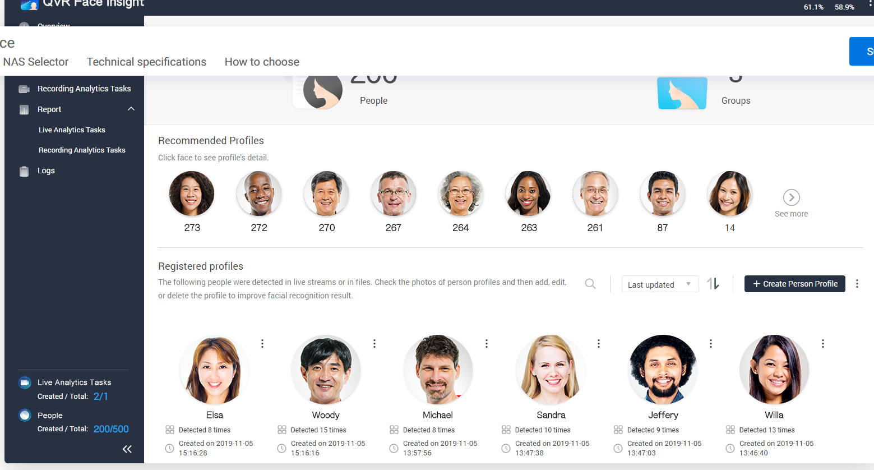
Task: Switch to the Technical specifications tab
Action: (146, 62)
